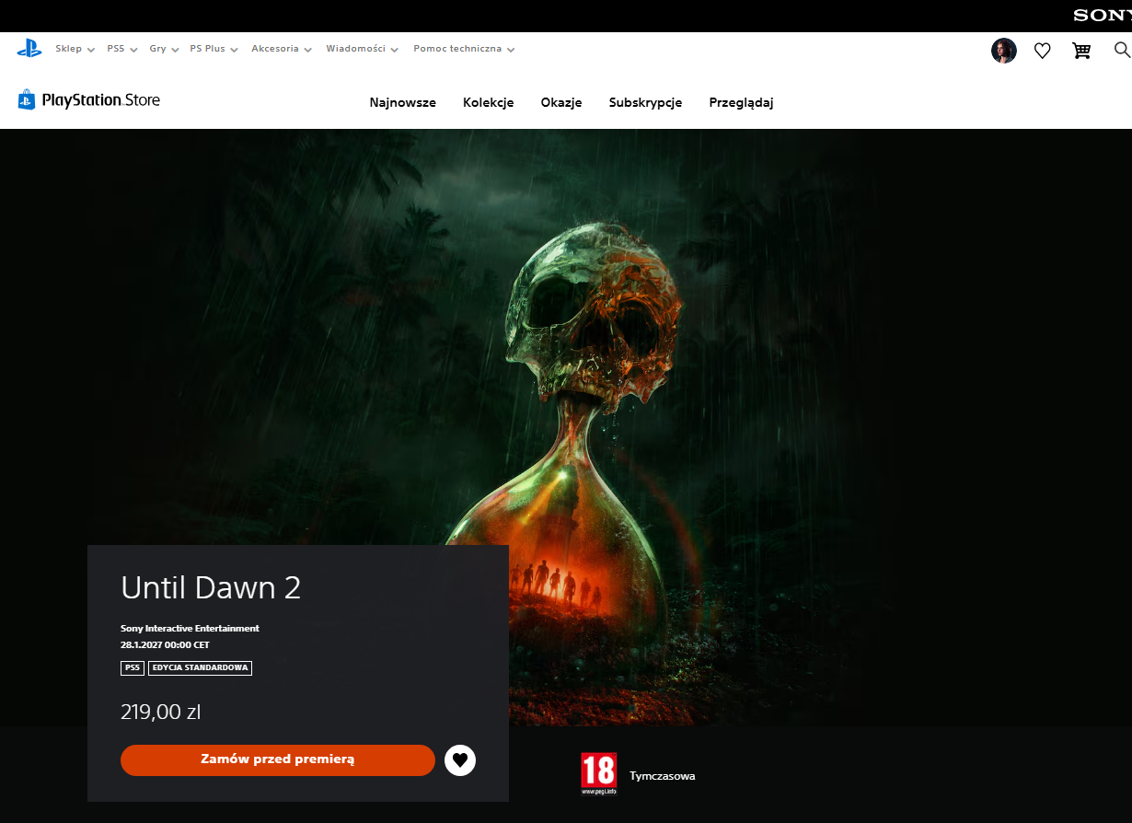Open the Subskrypcje tab
Image resolution: width=1132 pixels, height=823 pixels.
click(645, 102)
